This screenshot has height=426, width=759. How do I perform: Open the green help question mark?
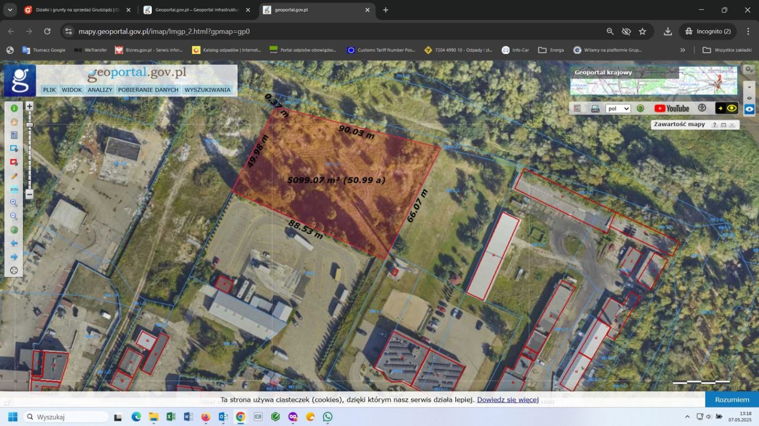pos(640,108)
